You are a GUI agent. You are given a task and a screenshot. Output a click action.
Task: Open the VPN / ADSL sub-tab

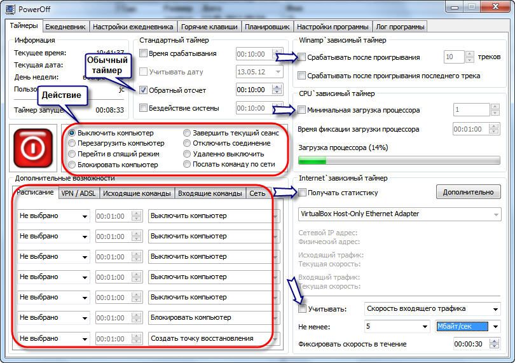click(x=78, y=193)
